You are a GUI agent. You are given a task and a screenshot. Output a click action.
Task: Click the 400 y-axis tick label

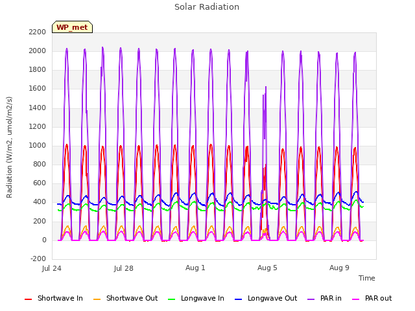pyautogui.click(x=40, y=202)
